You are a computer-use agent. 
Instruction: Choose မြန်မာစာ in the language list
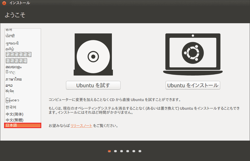[x=12, y=100]
